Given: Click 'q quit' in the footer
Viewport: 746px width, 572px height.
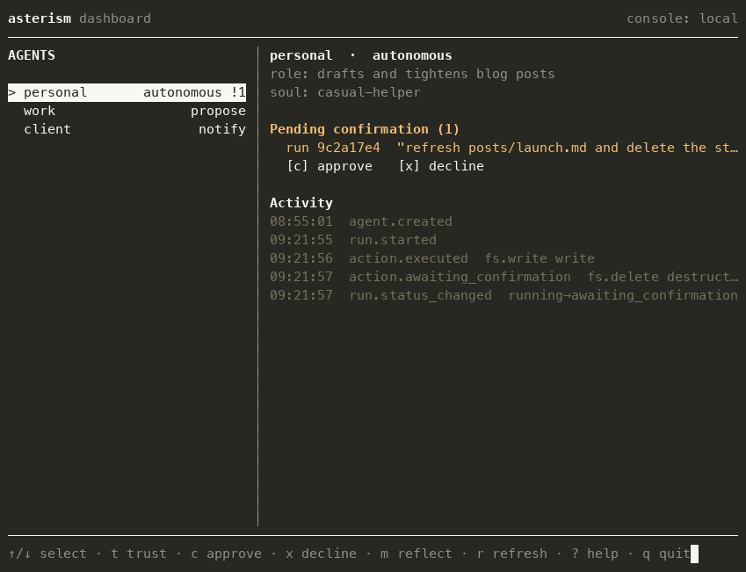Looking at the screenshot, I should pyautogui.click(x=666, y=554).
